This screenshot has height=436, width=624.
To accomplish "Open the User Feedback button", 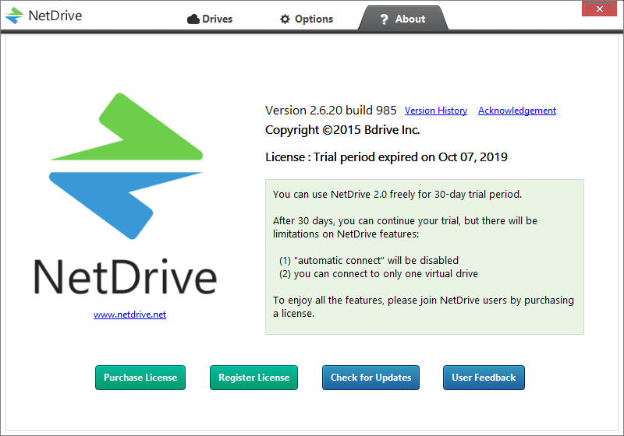I will (484, 378).
